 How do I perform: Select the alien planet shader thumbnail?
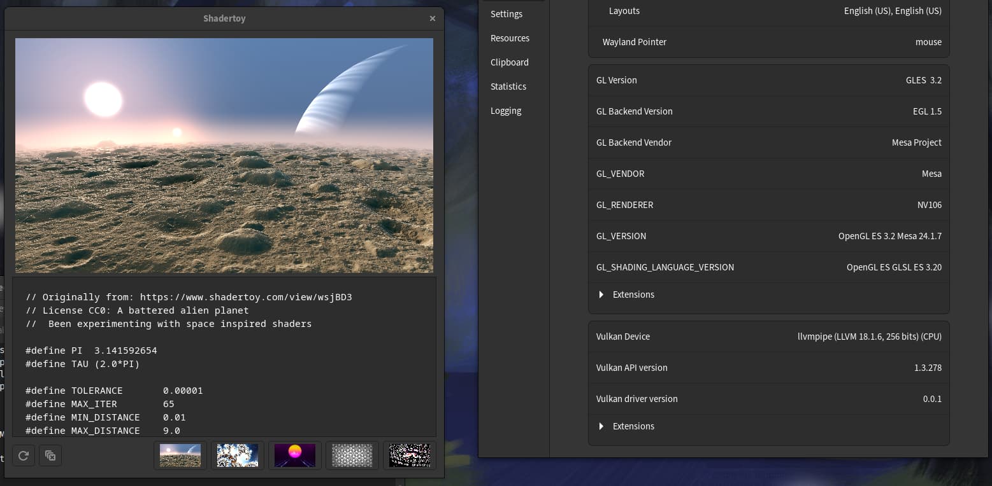[x=180, y=455]
